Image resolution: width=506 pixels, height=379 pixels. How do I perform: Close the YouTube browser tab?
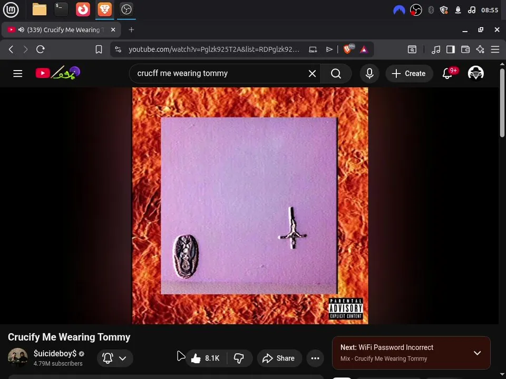pyautogui.click(x=113, y=29)
